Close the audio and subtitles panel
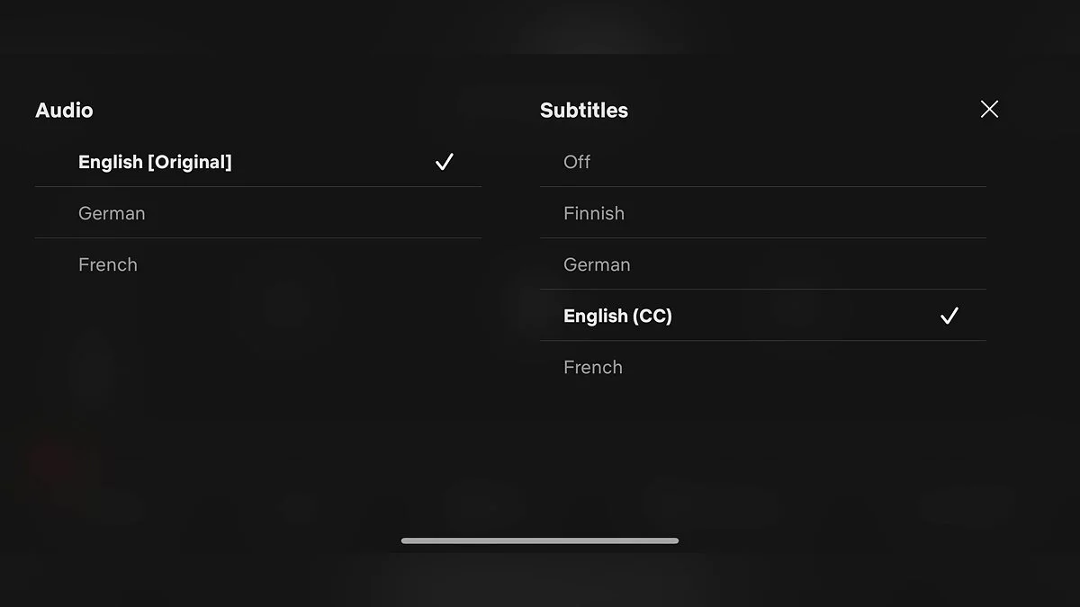The image size is (1080, 607). (x=989, y=110)
